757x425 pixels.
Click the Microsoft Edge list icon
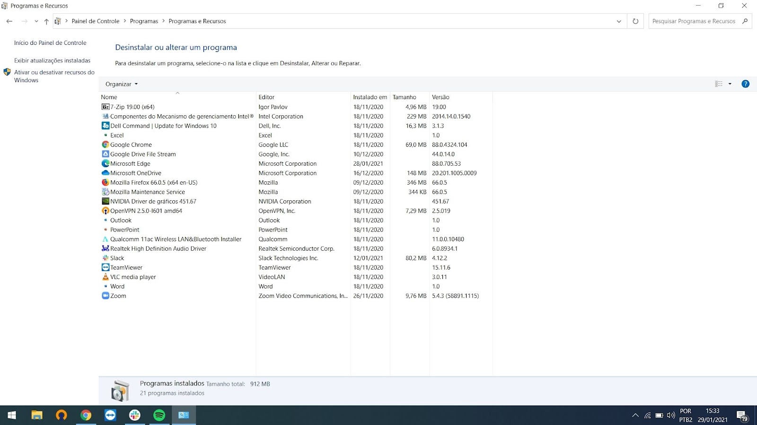pyautogui.click(x=106, y=163)
